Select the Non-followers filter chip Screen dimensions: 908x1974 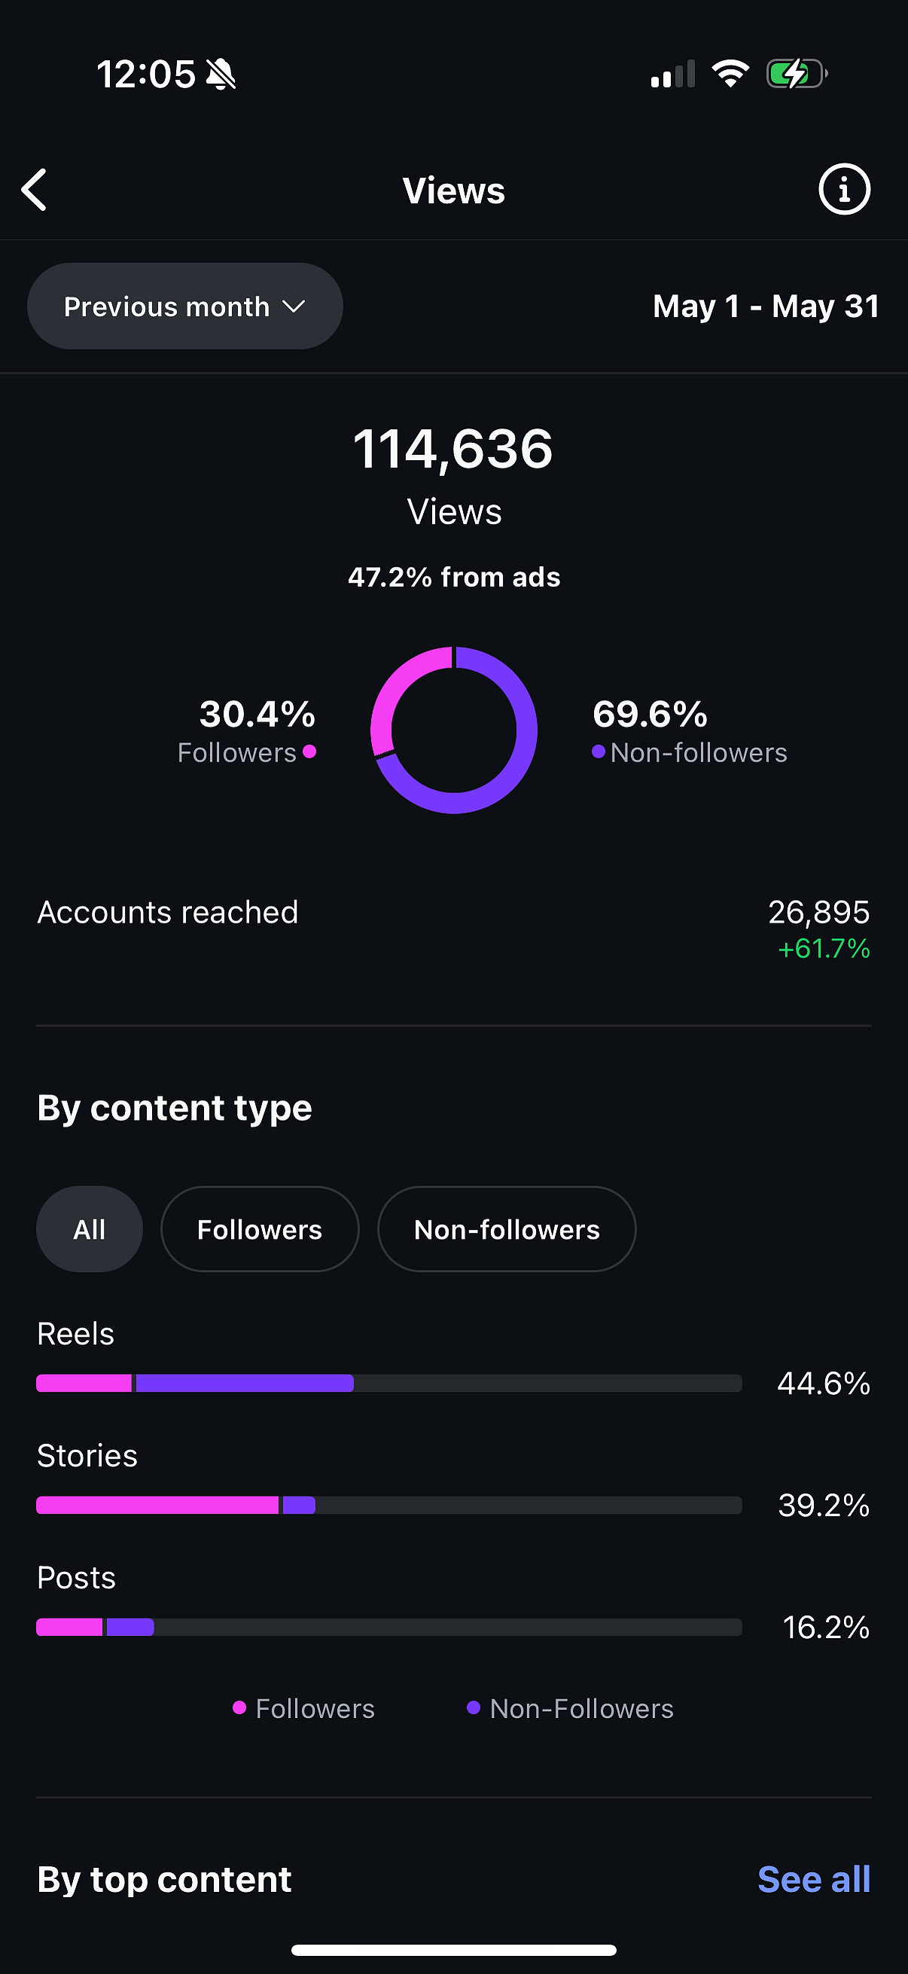point(507,1229)
